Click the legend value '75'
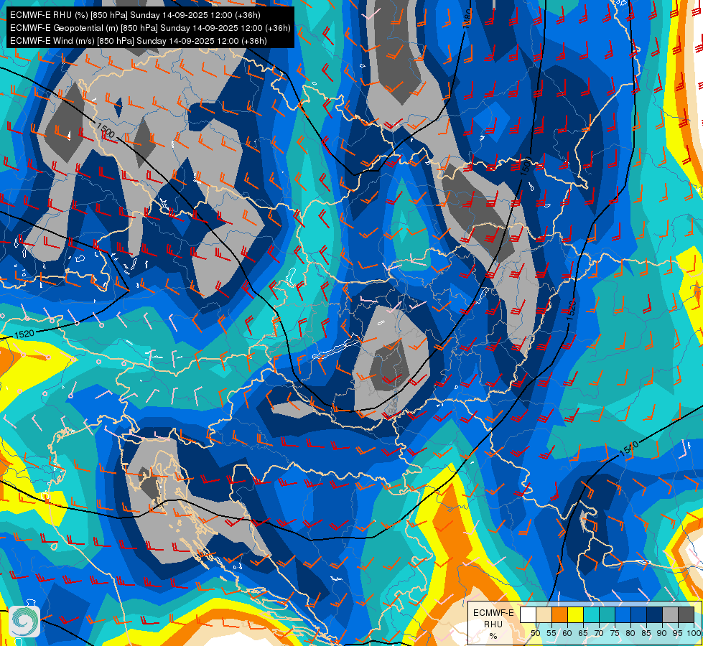Screen dimensions: 703x646 [x=615, y=634]
